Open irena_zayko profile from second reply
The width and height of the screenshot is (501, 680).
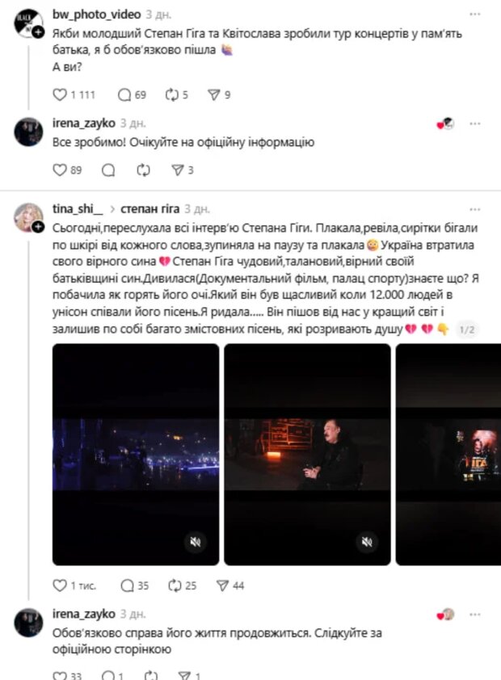84,614
